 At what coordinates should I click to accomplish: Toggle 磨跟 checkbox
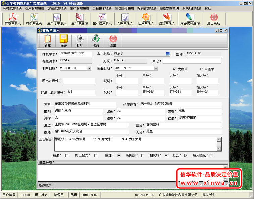(x=67, y=155)
